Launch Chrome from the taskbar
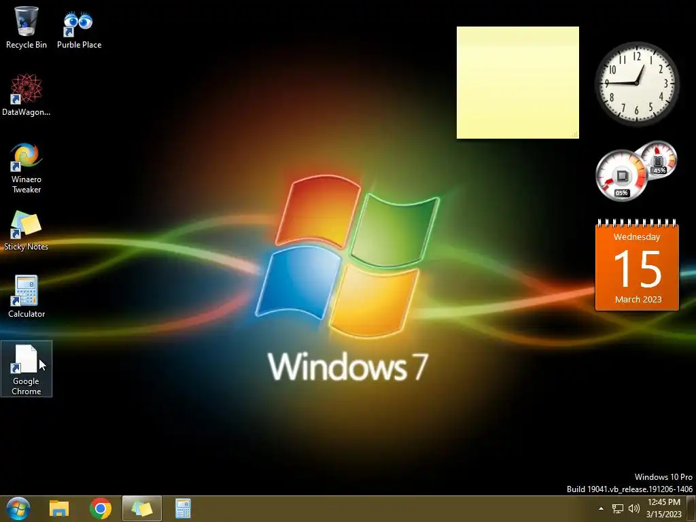The width and height of the screenshot is (696, 522). tap(101, 508)
